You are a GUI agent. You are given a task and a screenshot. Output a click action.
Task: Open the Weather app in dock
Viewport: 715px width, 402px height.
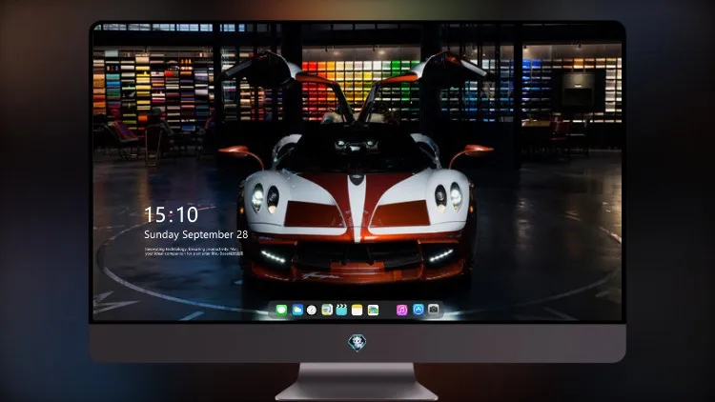pyautogui.click(x=297, y=310)
